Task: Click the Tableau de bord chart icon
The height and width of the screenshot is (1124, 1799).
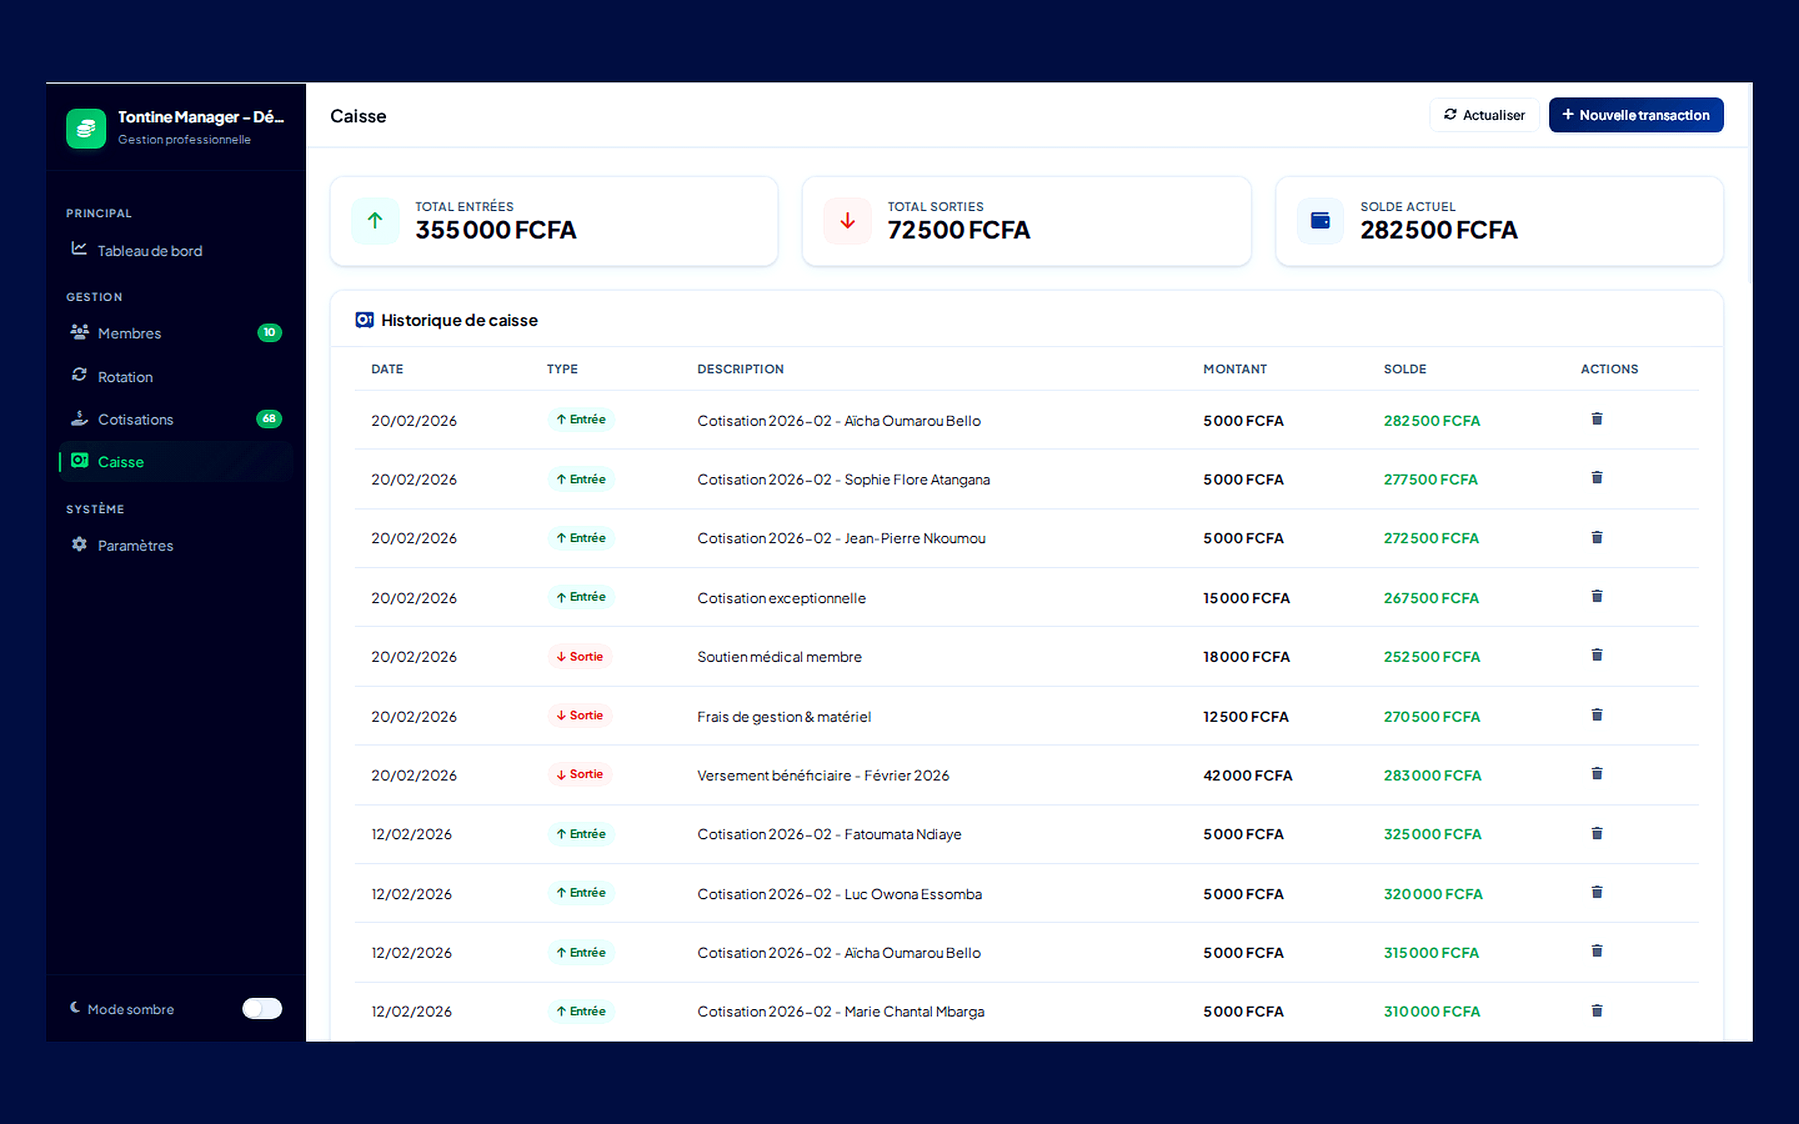Action: [x=79, y=250]
